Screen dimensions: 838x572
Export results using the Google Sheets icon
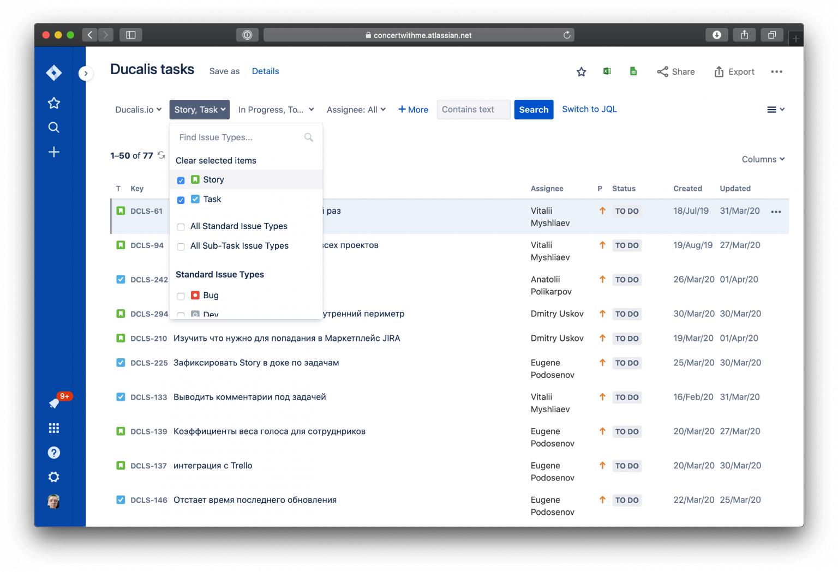click(633, 71)
